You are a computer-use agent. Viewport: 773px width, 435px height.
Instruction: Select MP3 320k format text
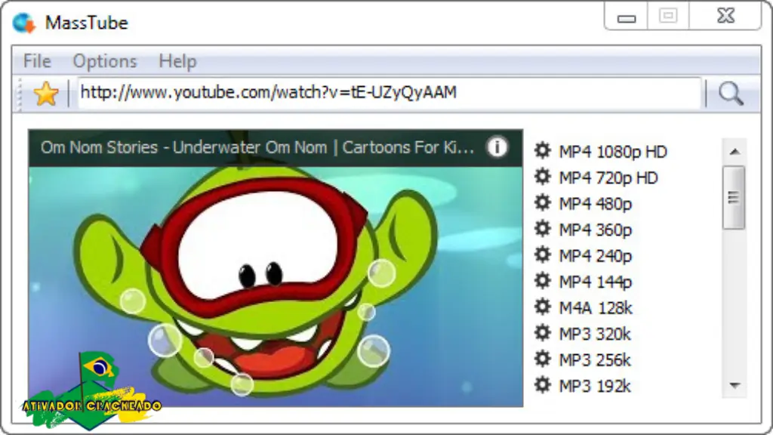[x=595, y=335]
